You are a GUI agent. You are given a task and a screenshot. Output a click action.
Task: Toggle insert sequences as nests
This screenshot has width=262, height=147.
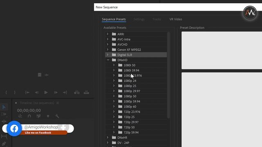point(20,116)
